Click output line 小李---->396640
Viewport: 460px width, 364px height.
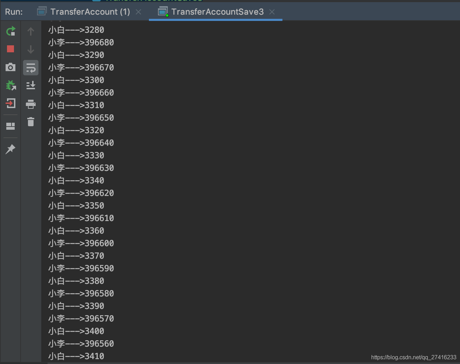[x=81, y=143]
